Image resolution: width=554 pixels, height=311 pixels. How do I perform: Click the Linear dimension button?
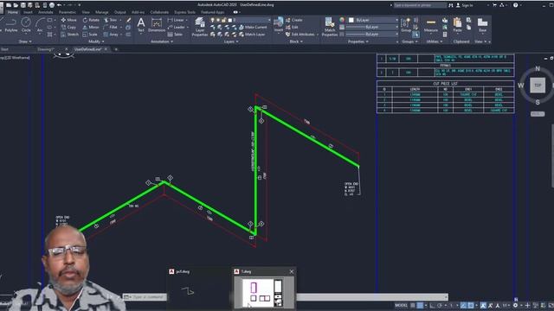[176, 20]
